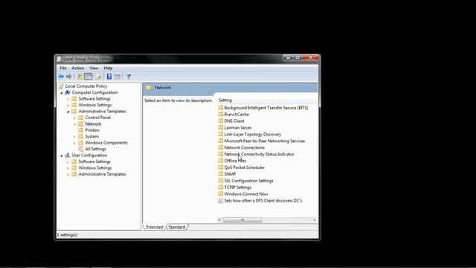Image resolution: width=476 pixels, height=268 pixels.
Task: Click the folder icon beside Network Connections
Action: tap(221, 147)
